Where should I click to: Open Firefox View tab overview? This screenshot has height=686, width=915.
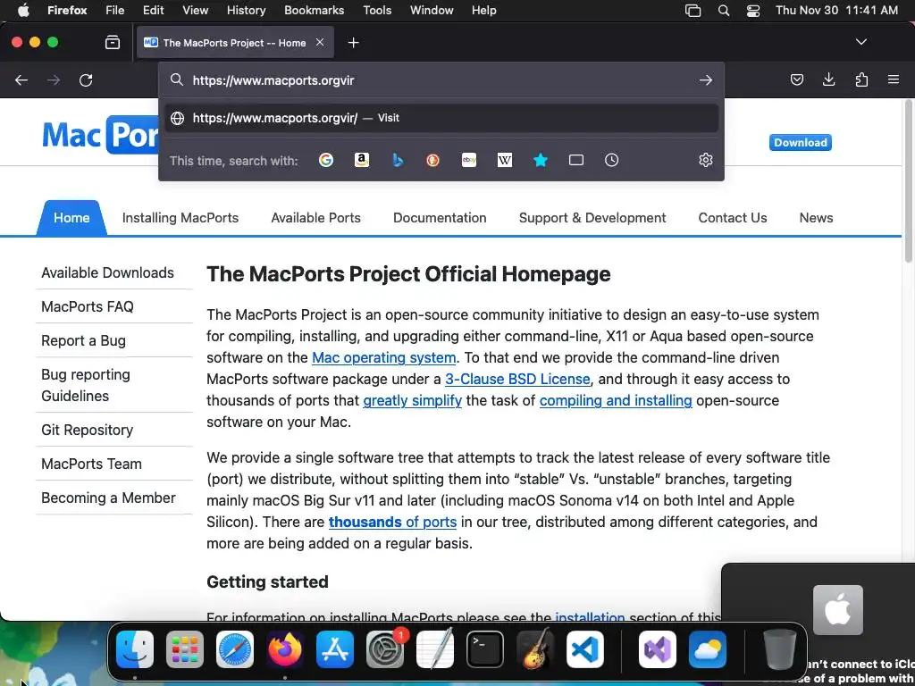pos(112,43)
